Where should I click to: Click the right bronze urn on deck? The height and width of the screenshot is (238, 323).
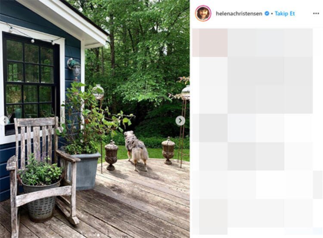click(x=168, y=150)
